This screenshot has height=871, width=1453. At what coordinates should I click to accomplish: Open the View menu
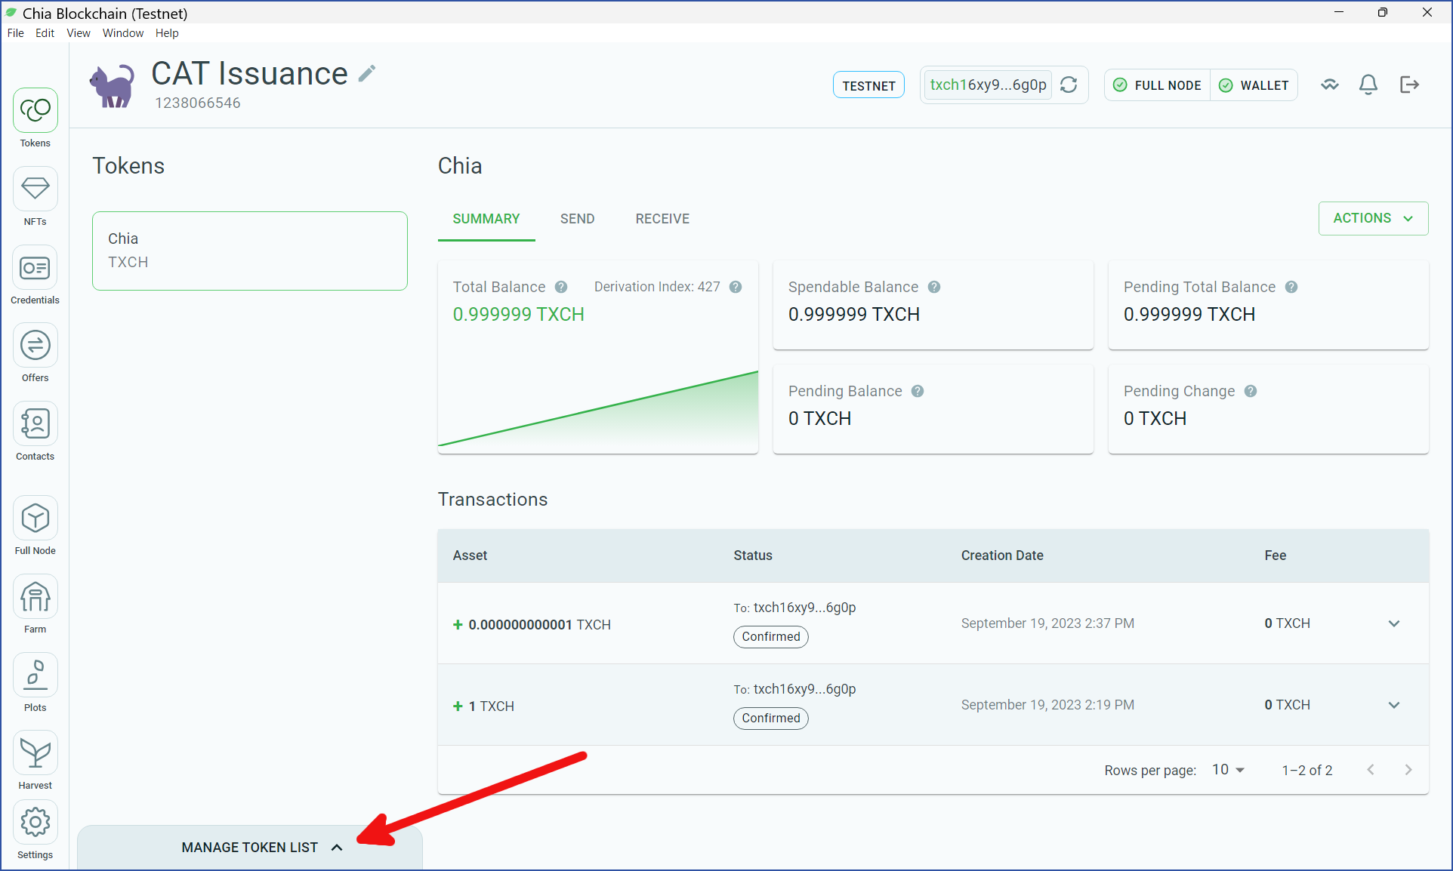pyautogui.click(x=79, y=33)
